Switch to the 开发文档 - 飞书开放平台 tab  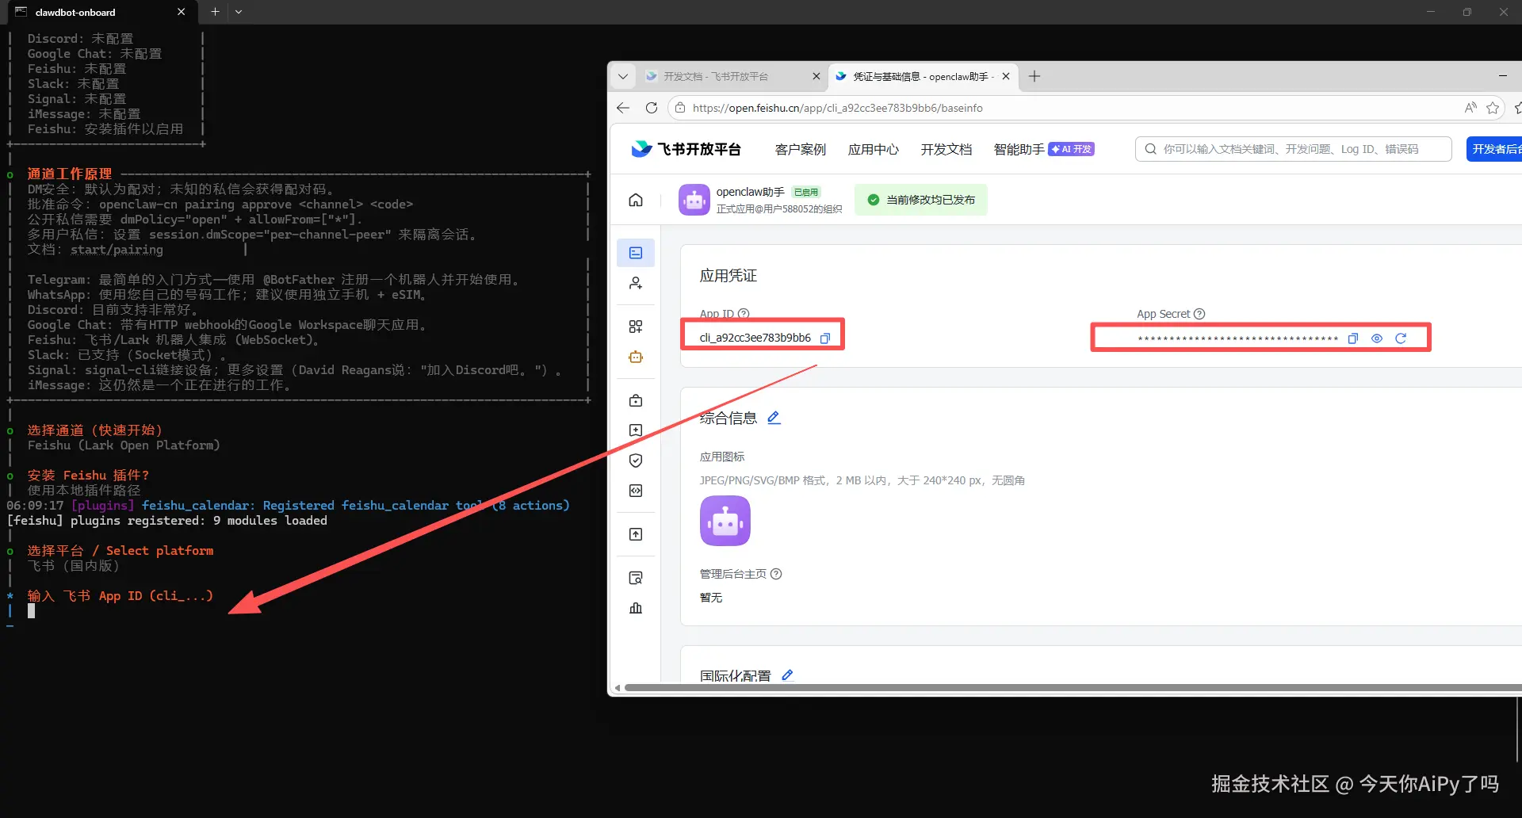pyautogui.click(x=733, y=76)
